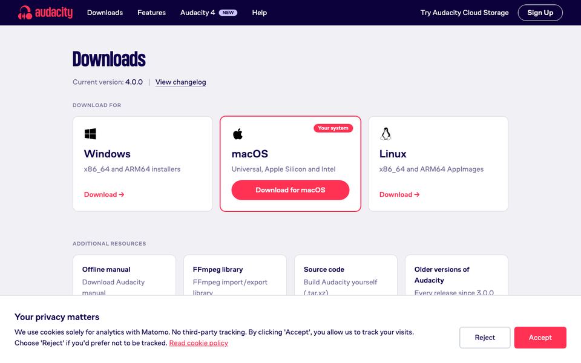581x363 pixels.
Task: Click the Apple logo on macOS card
Action: point(237,134)
